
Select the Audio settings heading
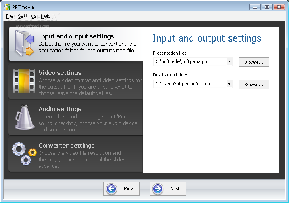click(60, 109)
